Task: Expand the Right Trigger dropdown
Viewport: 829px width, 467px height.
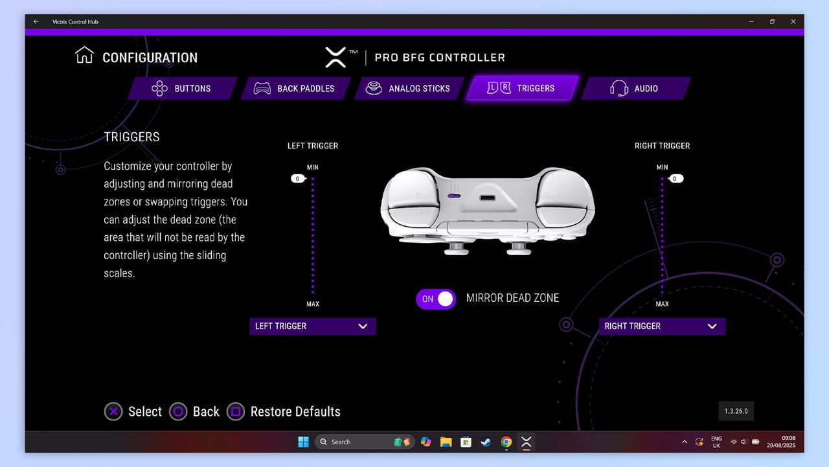Action: pyautogui.click(x=662, y=326)
